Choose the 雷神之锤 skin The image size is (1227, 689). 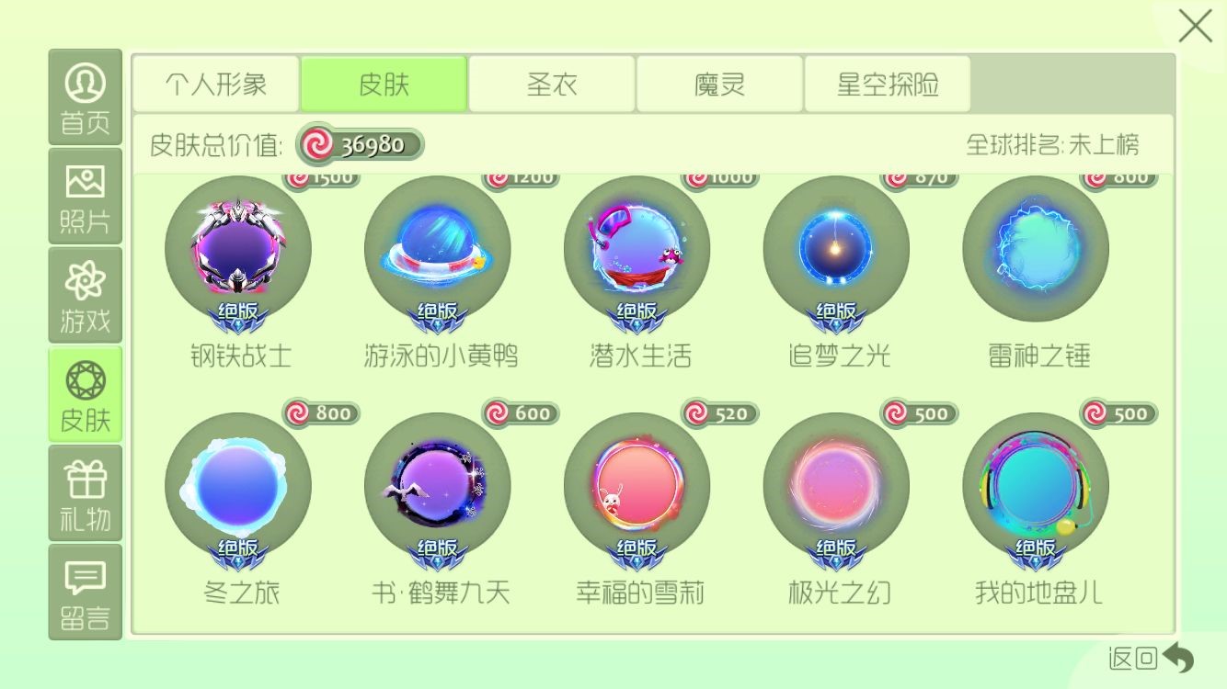(1036, 248)
